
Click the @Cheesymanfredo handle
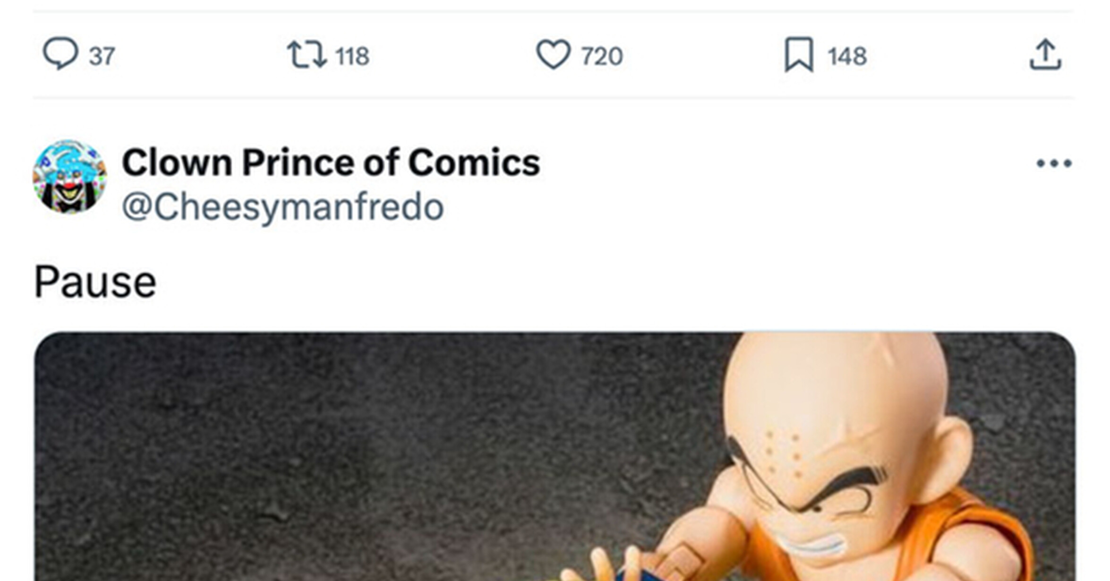[282, 207]
